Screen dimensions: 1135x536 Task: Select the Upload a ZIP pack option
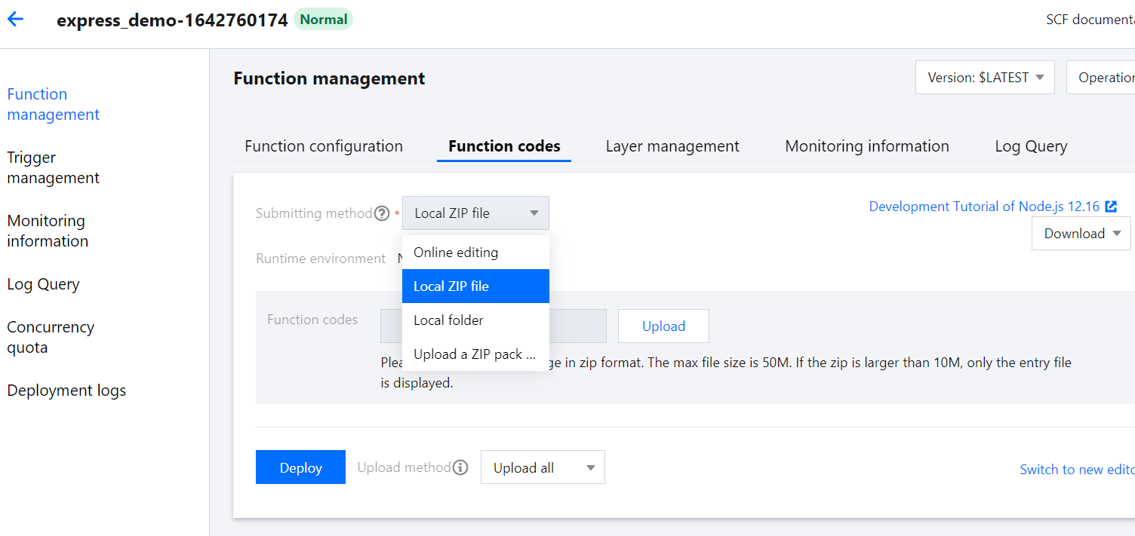tap(474, 354)
